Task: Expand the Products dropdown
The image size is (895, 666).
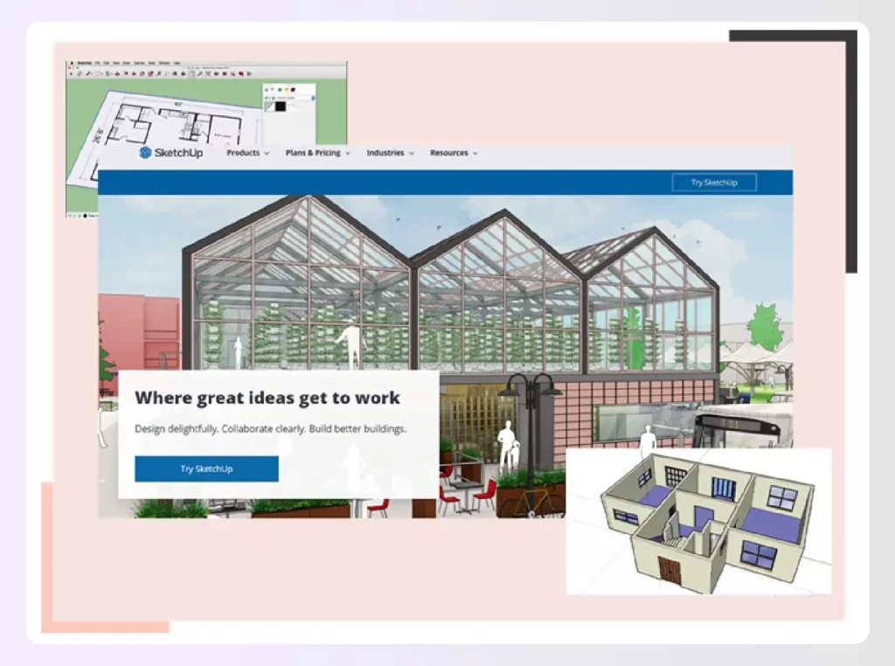Action: pyautogui.click(x=247, y=153)
